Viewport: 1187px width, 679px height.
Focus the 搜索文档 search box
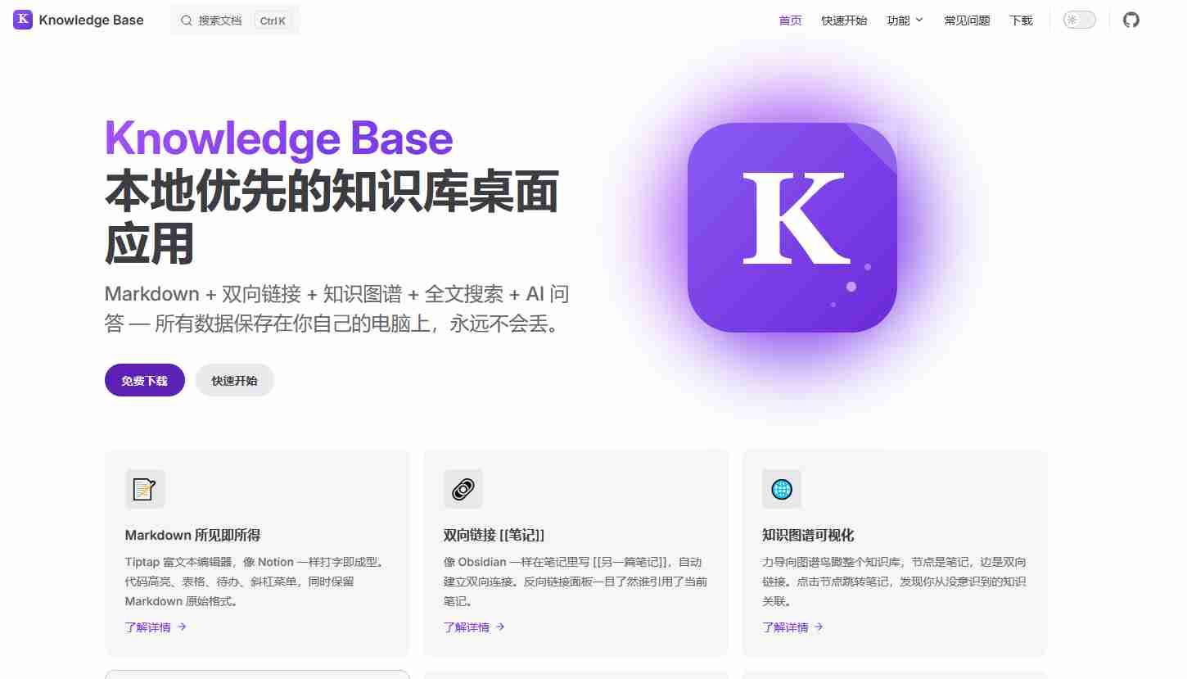(235, 20)
